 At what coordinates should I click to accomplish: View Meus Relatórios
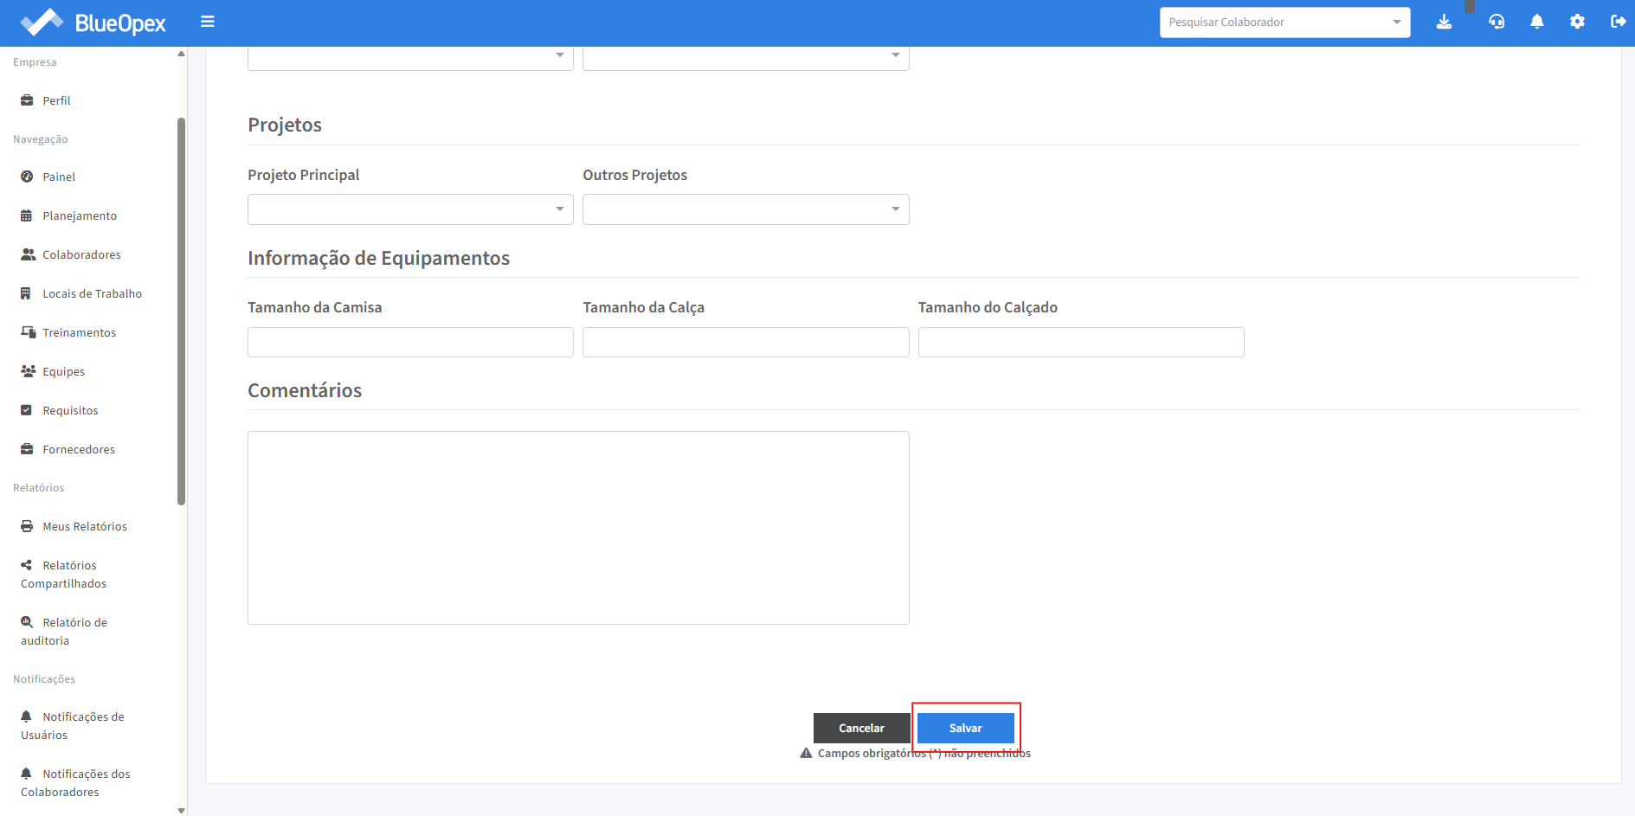(x=85, y=526)
